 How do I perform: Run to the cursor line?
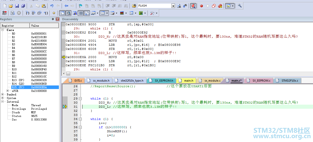(x=46, y=13)
